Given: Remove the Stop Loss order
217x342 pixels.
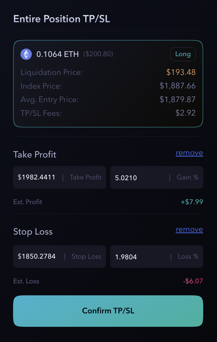Looking at the screenshot, I should (x=189, y=229).
